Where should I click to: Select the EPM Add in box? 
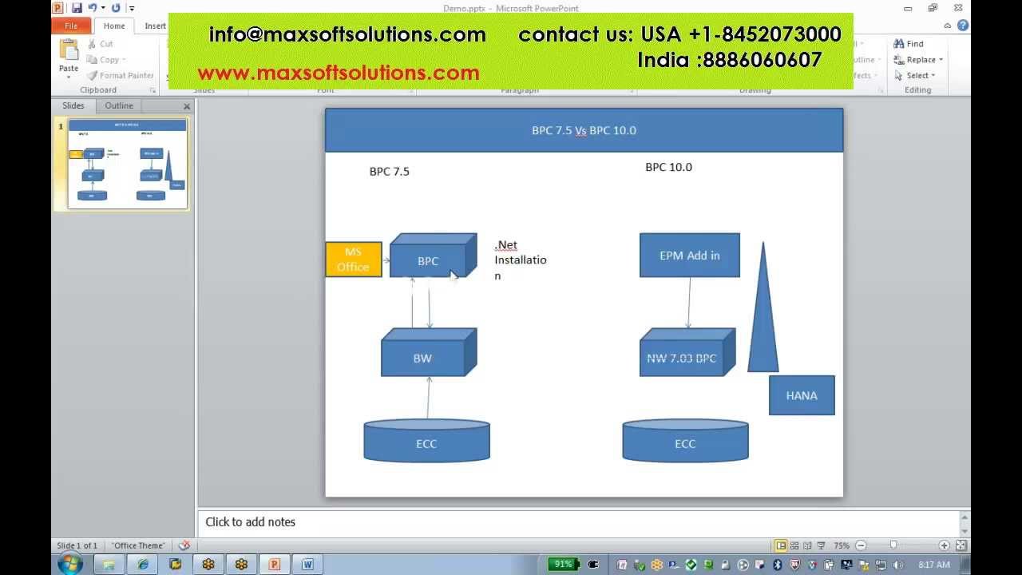click(690, 256)
